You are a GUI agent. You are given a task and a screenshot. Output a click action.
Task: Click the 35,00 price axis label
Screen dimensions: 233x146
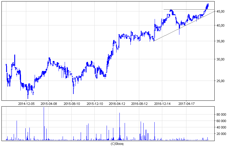pos(220,41)
